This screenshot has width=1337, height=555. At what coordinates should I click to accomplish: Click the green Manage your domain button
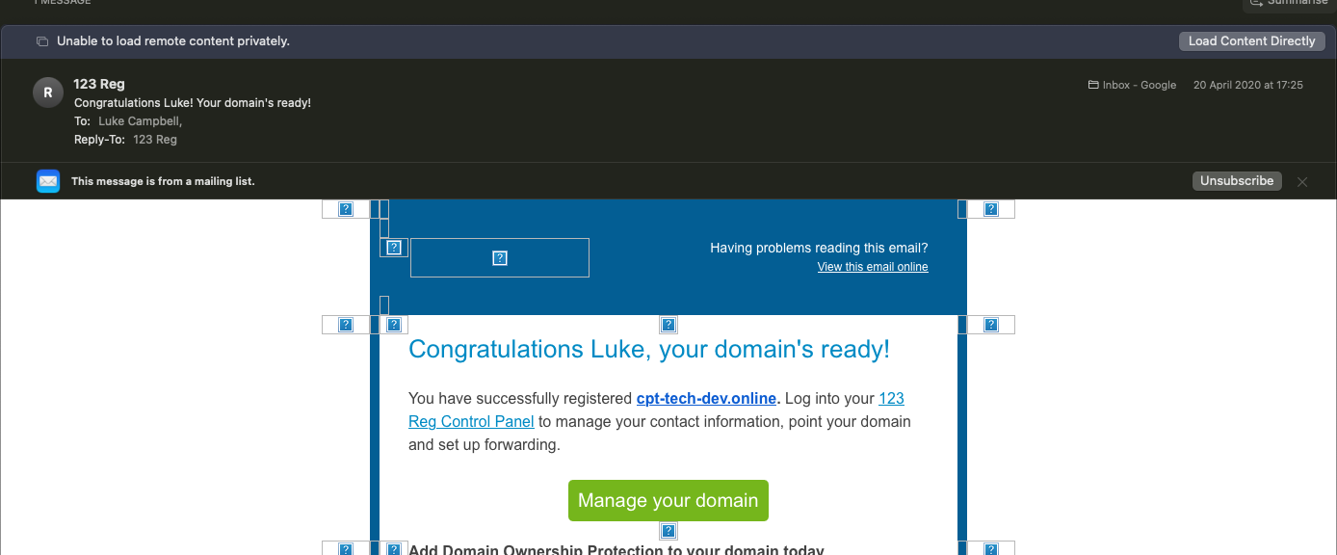(668, 500)
